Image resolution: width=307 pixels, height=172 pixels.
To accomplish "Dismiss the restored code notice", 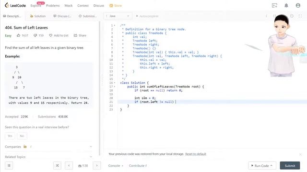I will 300,154.
